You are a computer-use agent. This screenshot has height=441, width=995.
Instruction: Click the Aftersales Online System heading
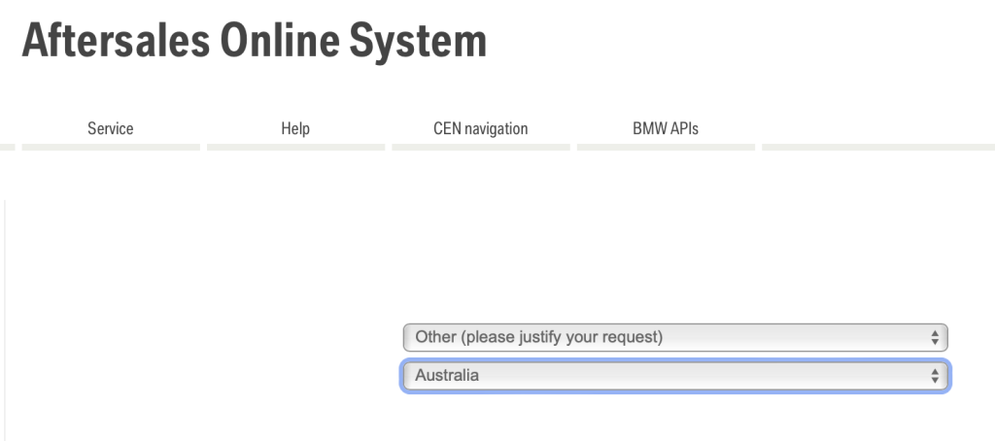[x=254, y=42]
